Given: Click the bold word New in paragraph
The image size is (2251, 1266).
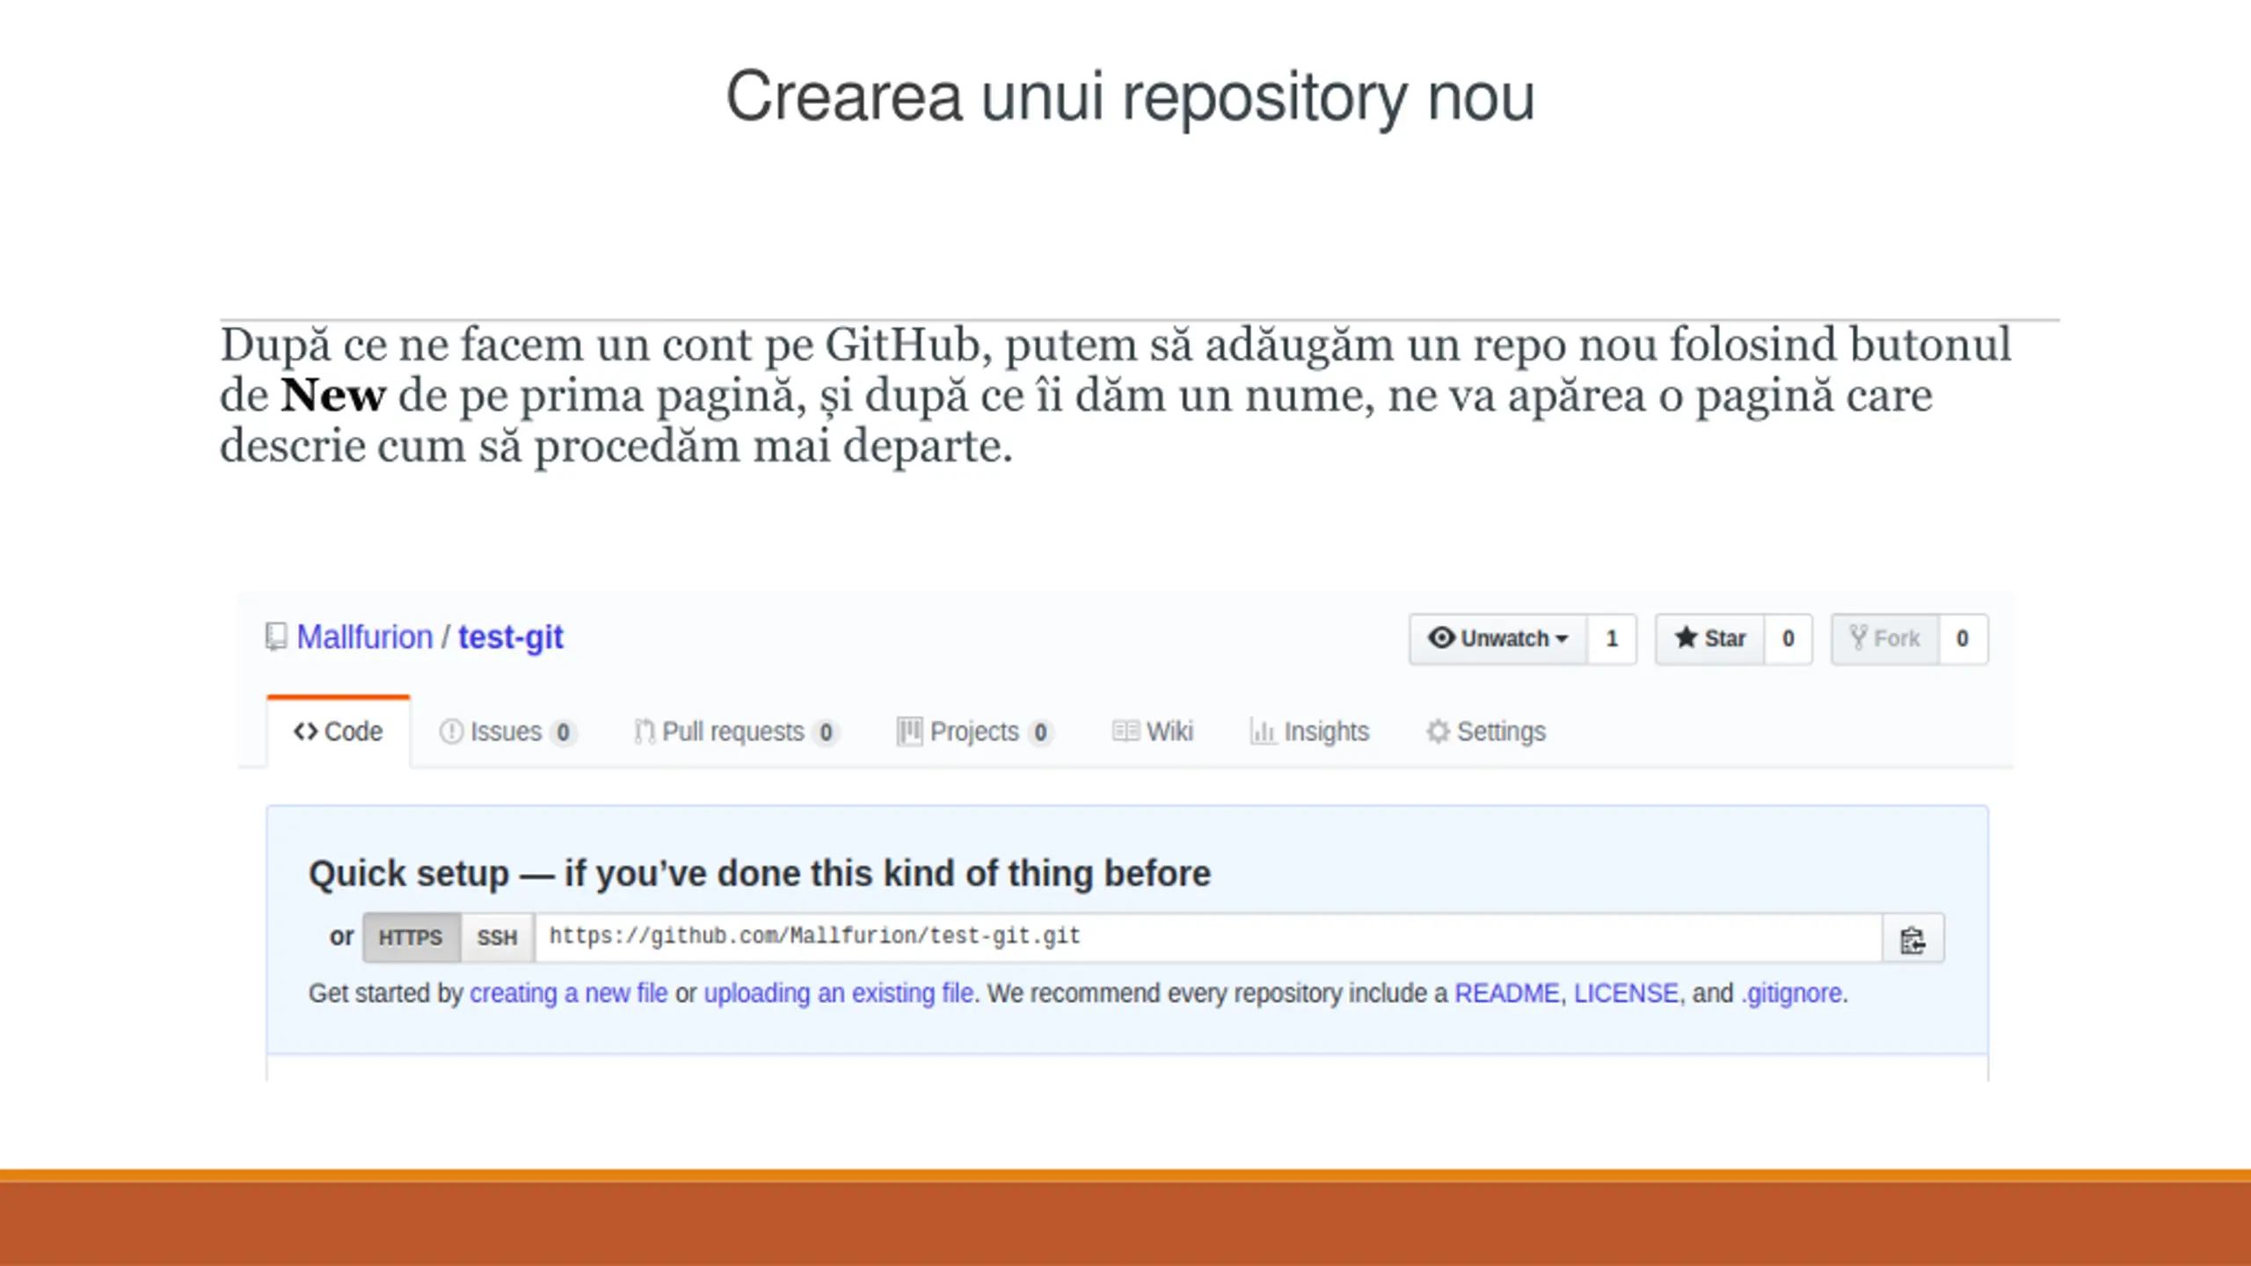Looking at the screenshot, I should tap(333, 395).
